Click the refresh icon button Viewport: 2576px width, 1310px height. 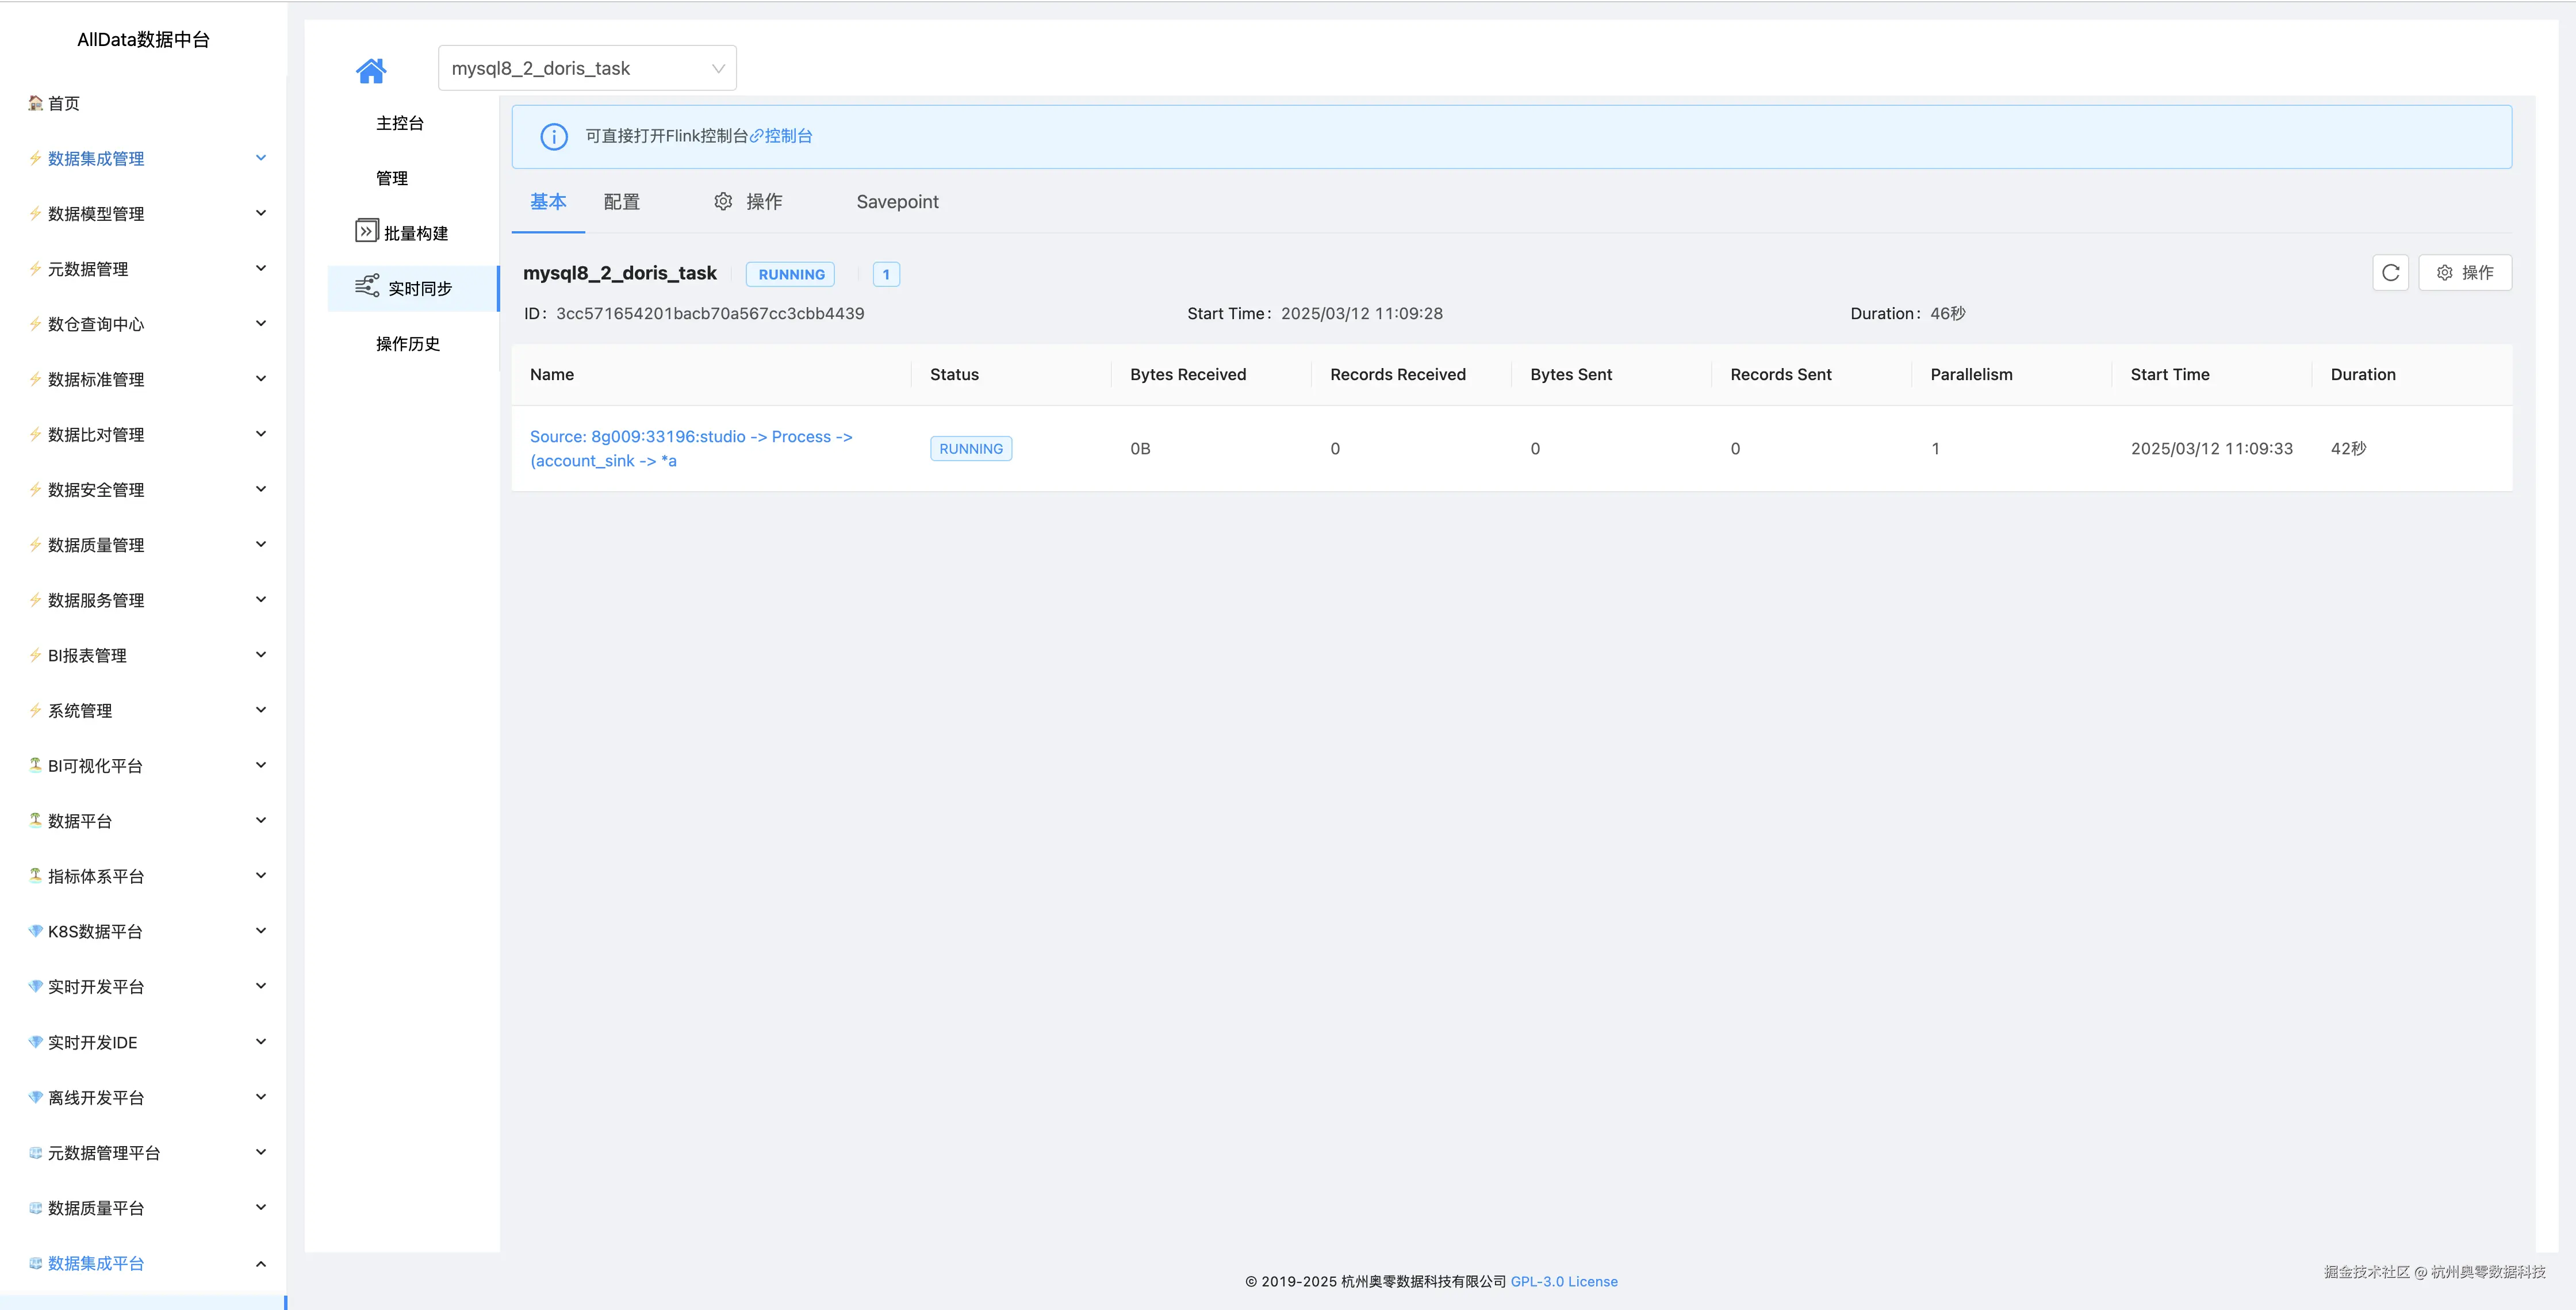tap(2390, 273)
